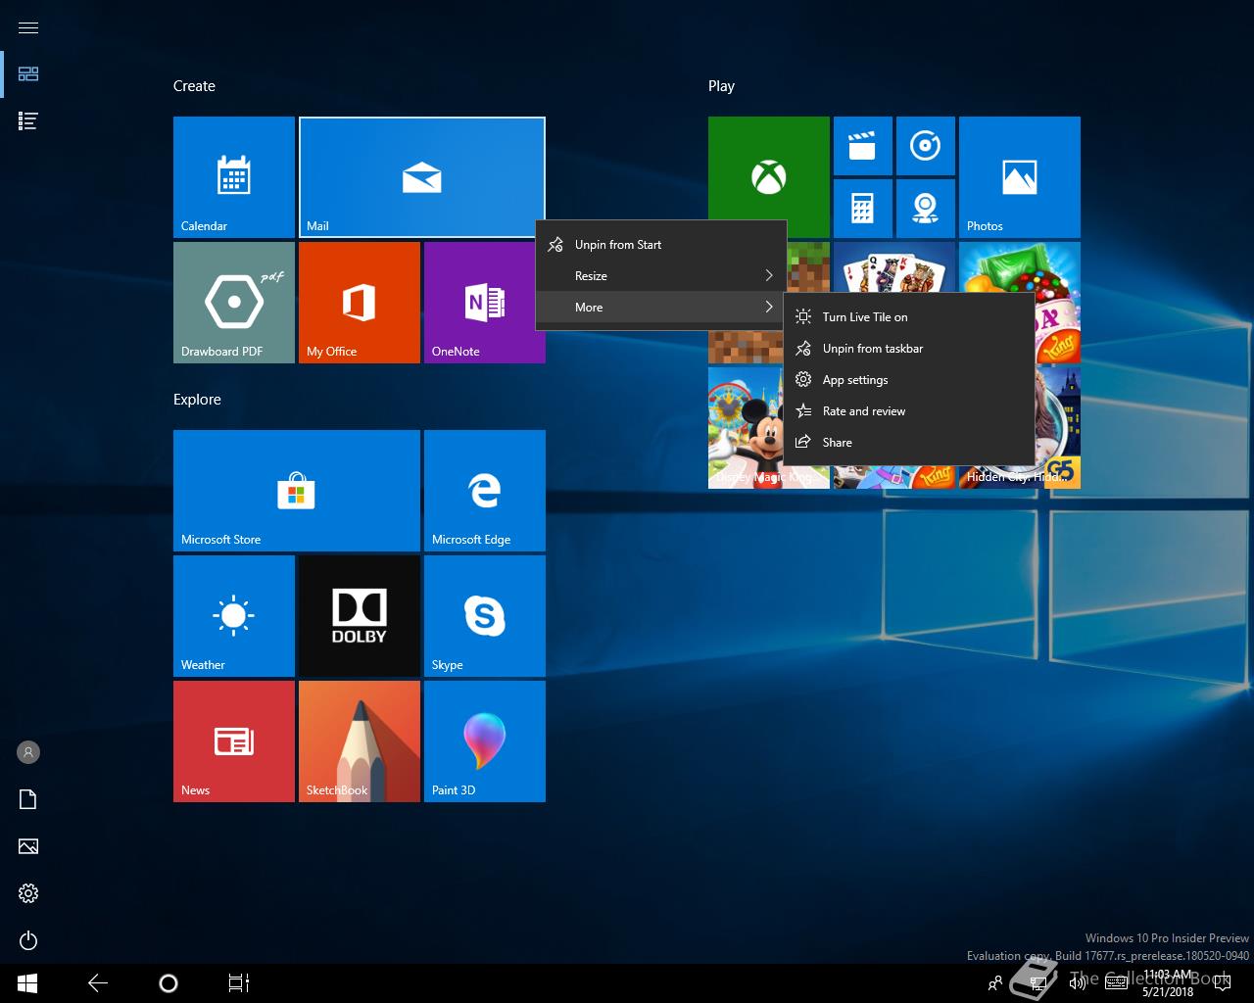Expand the Start hamburger menu
Image resolution: width=1254 pixels, height=1003 pixels.
[28, 27]
